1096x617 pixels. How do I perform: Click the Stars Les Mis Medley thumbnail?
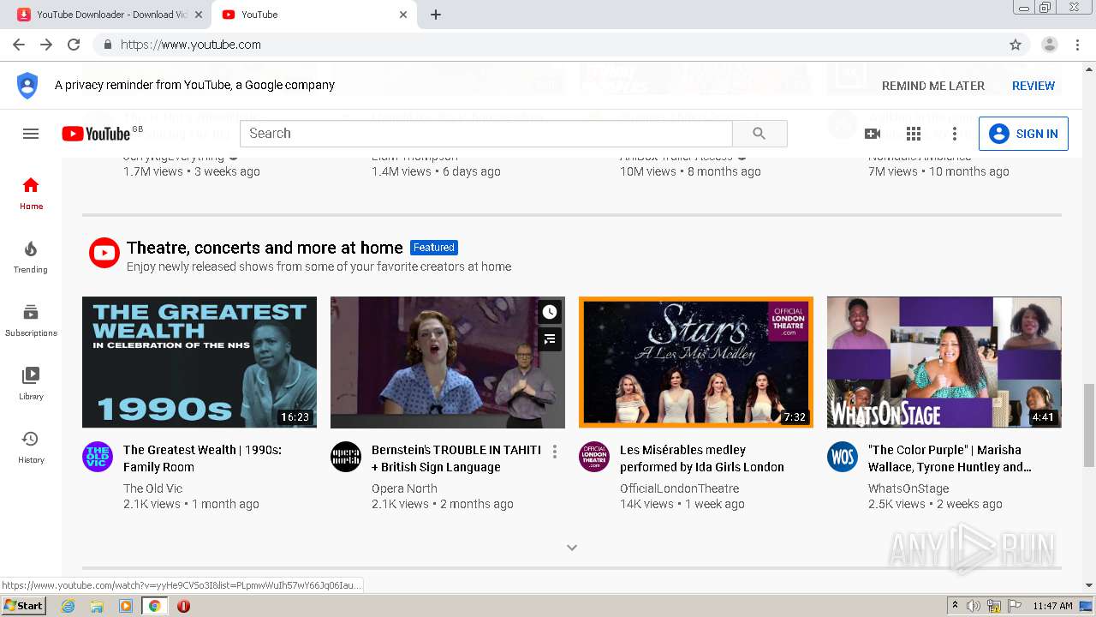696,362
